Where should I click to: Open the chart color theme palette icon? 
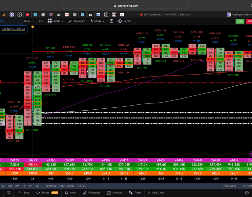coord(9,193)
